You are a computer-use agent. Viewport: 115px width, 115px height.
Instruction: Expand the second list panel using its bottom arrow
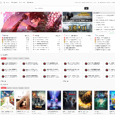(x=59, y=52)
